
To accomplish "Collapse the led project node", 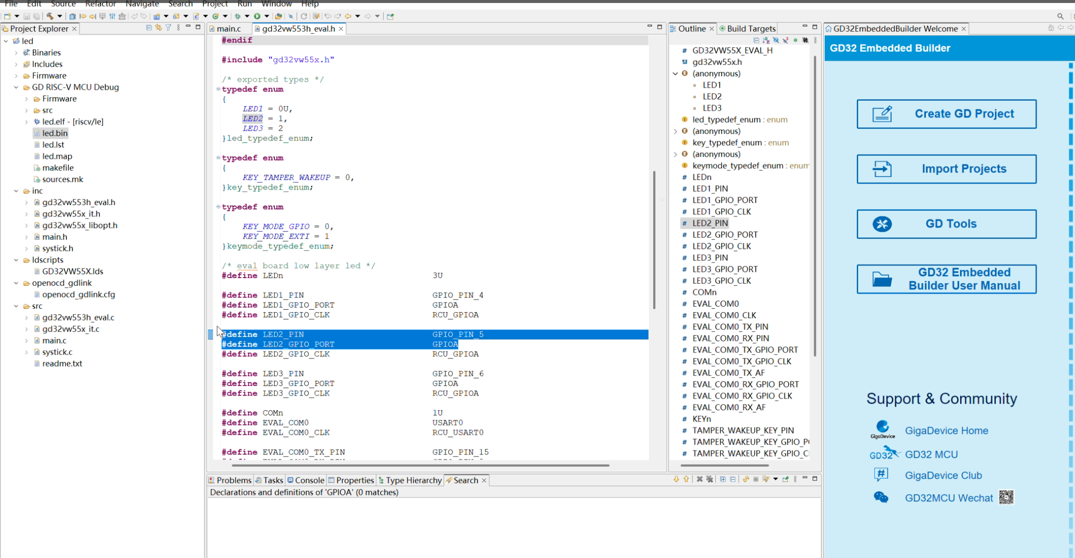I will (x=6, y=41).
